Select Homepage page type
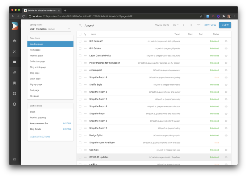The image size is (247, 177). (x=50, y=50)
